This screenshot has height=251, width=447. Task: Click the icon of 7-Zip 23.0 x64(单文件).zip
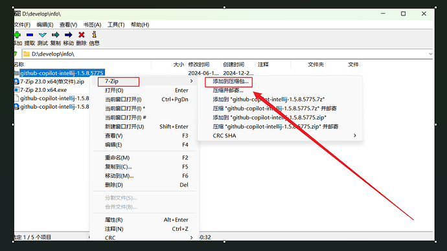tap(17, 82)
